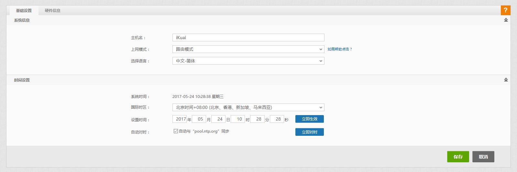Open the 国际时区 timezone dropdown
Screen dimensions: 517x172
point(248,107)
